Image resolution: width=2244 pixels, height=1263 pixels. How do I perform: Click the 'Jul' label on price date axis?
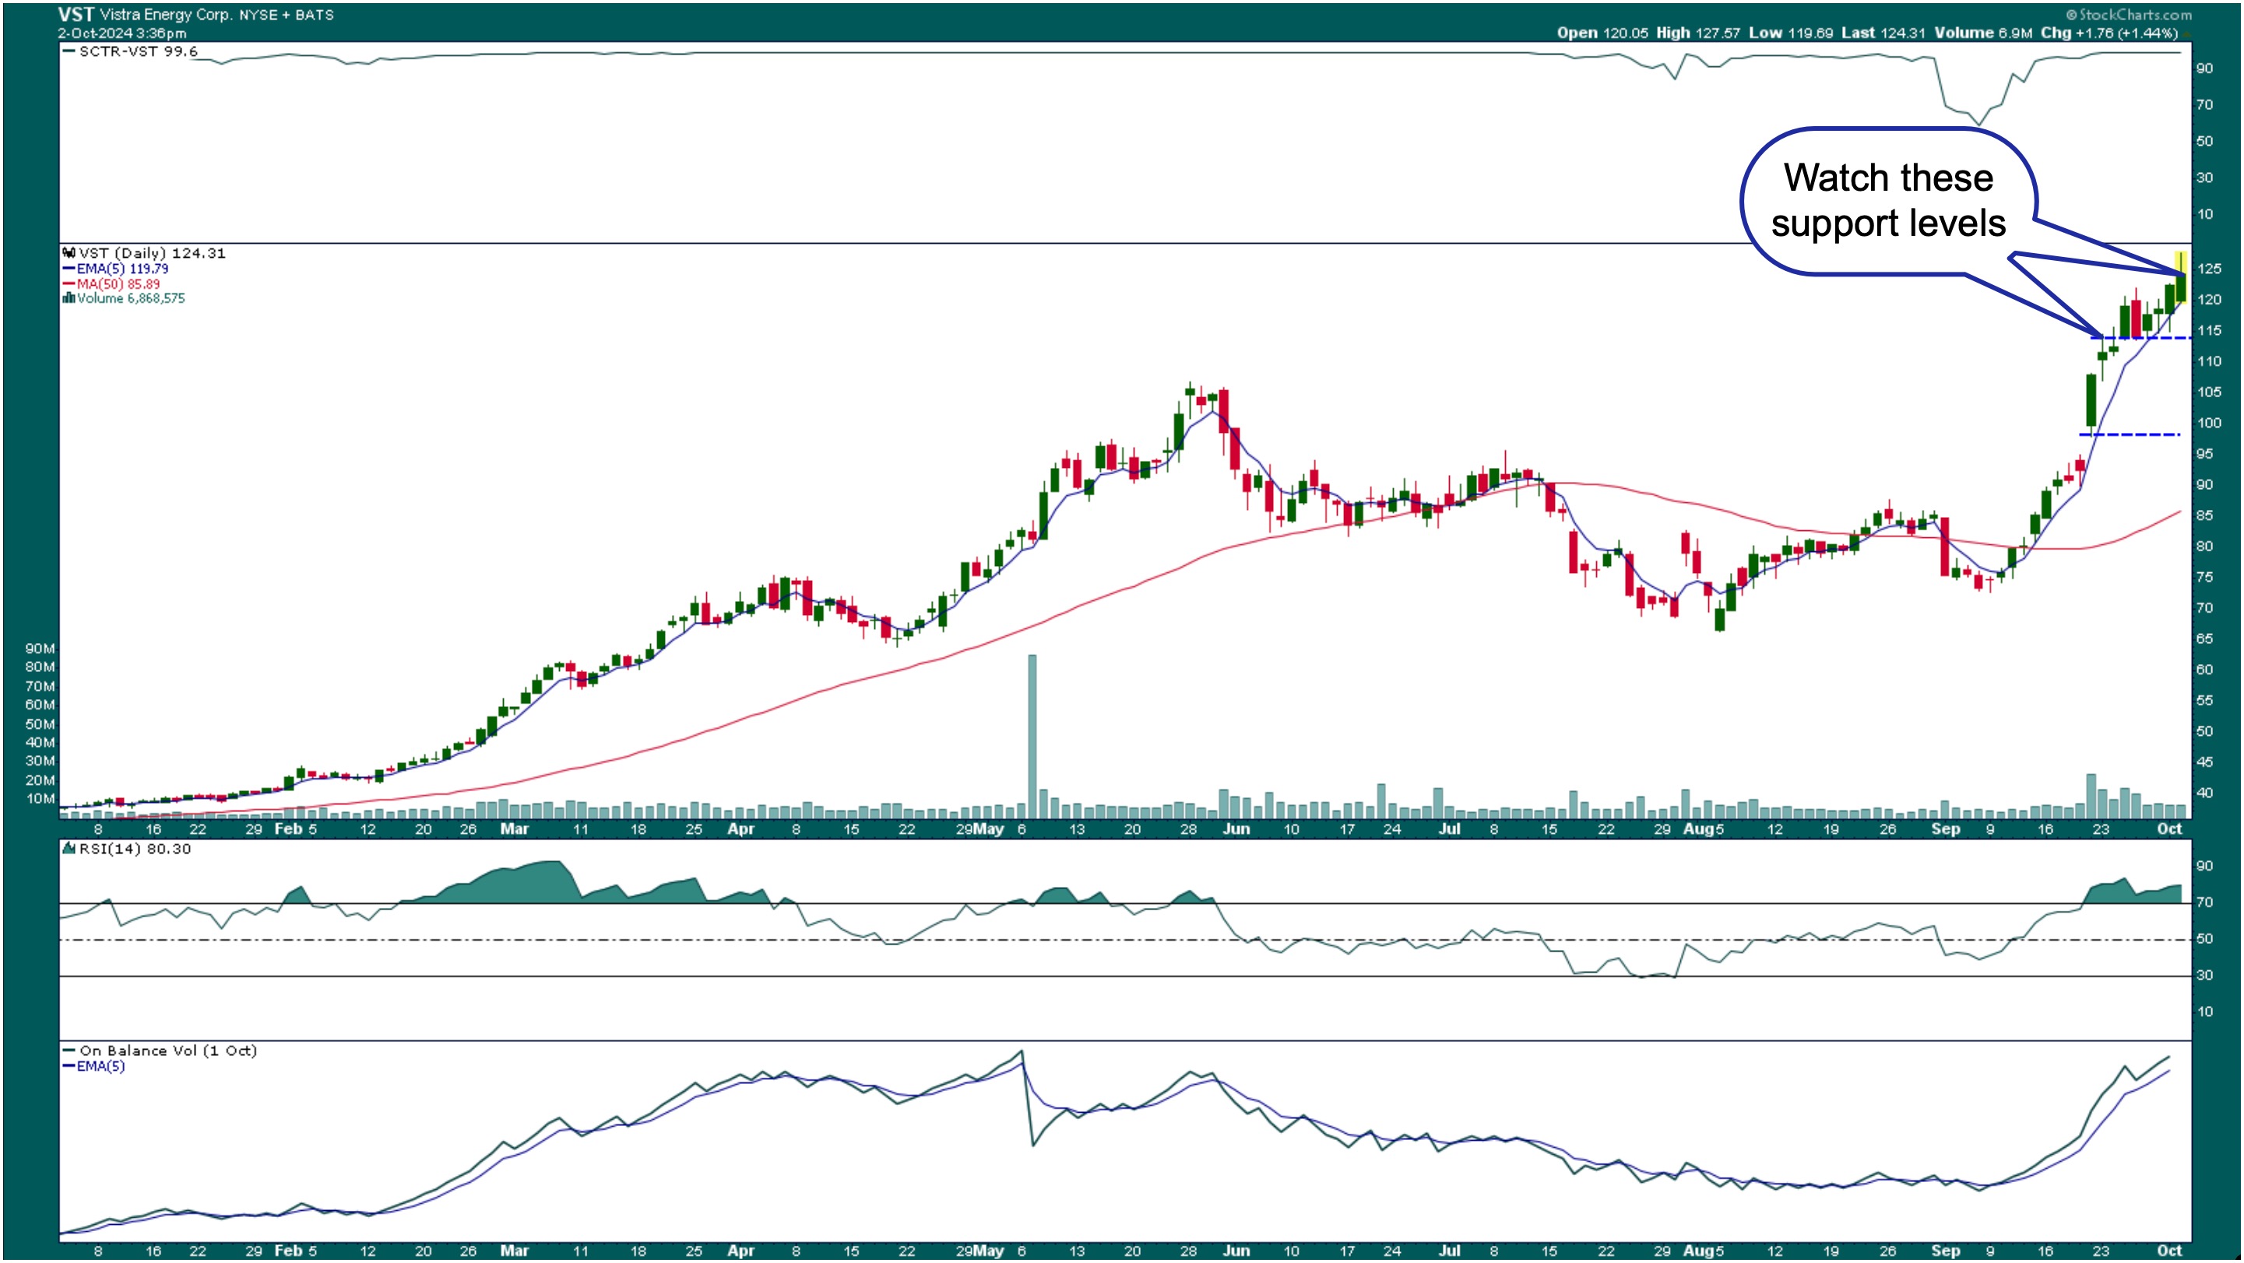(1449, 829)
